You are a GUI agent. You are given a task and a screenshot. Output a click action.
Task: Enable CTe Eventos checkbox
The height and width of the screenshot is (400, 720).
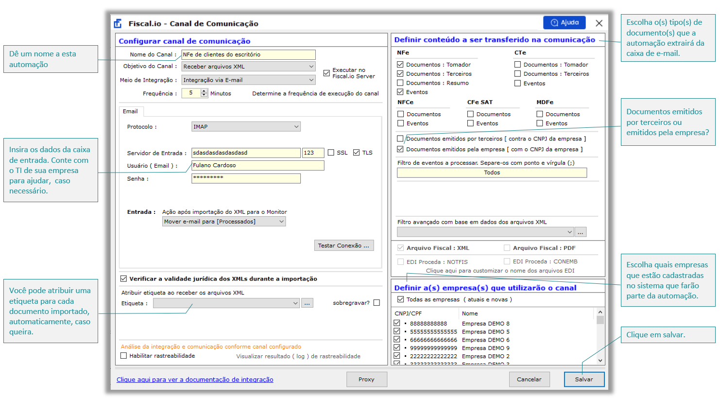point(517,83)
